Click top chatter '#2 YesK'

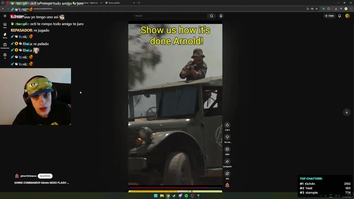[x=325, y=188]
